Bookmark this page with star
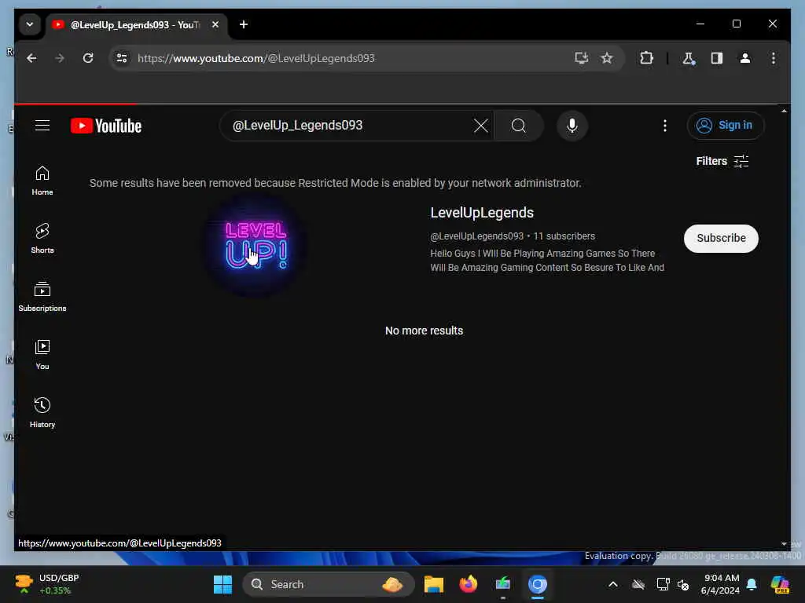This screenshot has width=805, height=603. click(607, 58)
